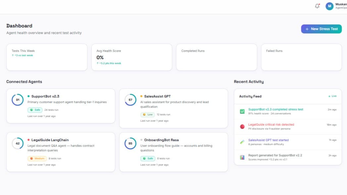347x195 pixels.
Task: Open the SupportBot v2.3 agent title
Action: point(45,96)
